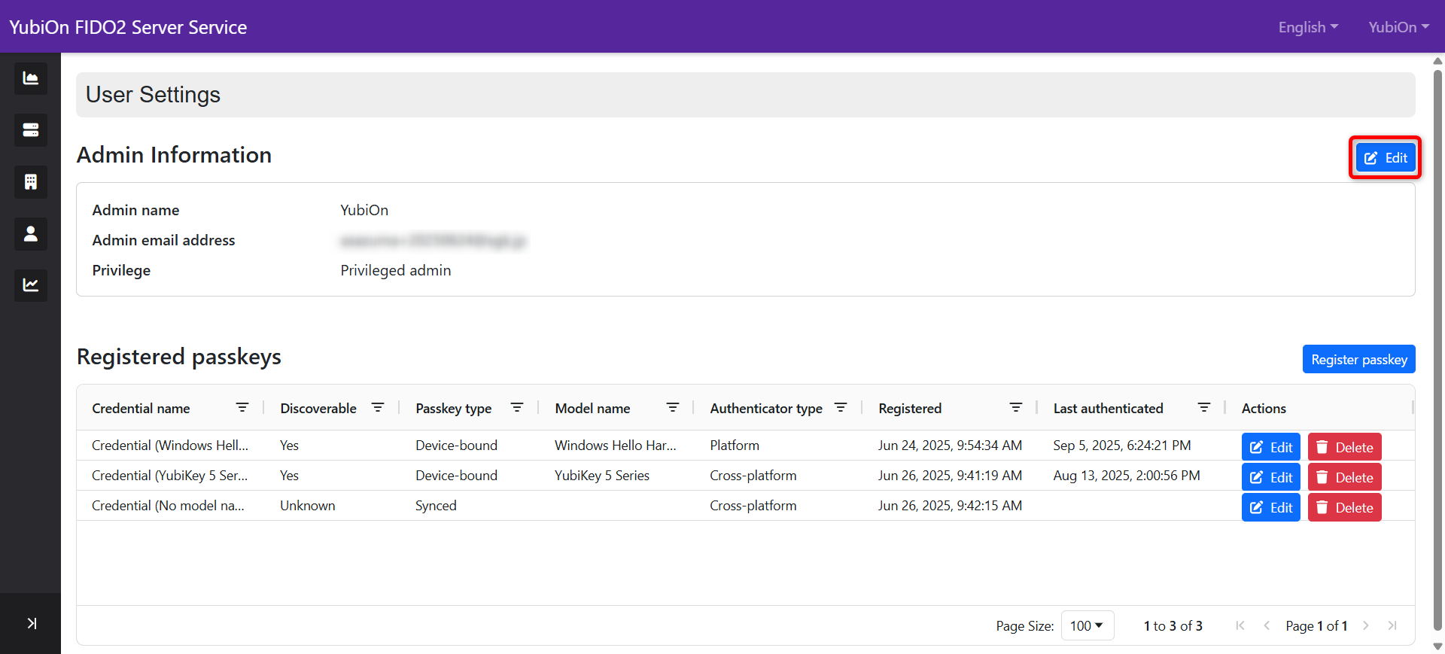Click the Sep 5, 2025, 6:24:21 PM cell
This screenshot has height=654, width=1445.
point(1122,446)
